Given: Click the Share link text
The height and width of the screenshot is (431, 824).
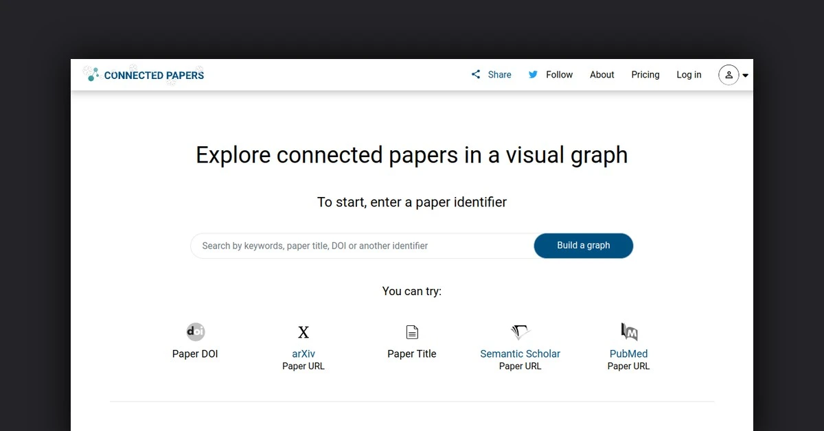Looking at the screenshot, I should click(499, 74).
